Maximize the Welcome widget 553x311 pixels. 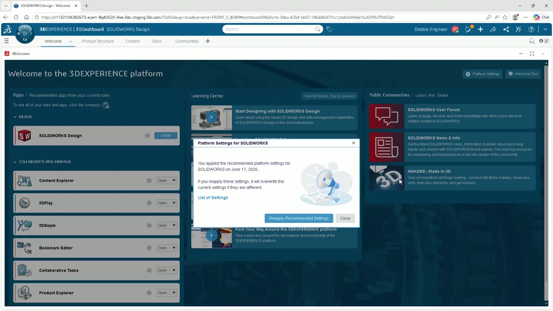tap(532, 54)
